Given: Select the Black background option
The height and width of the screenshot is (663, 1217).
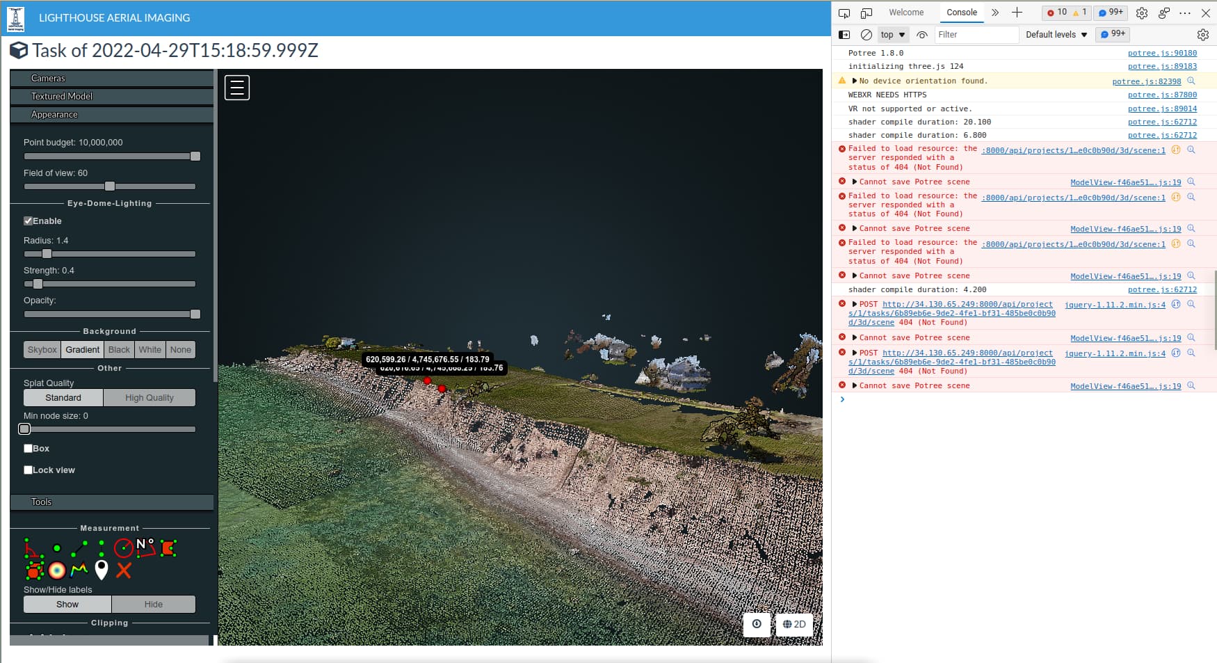Looking at the screenshot, I should click(119, 349).
